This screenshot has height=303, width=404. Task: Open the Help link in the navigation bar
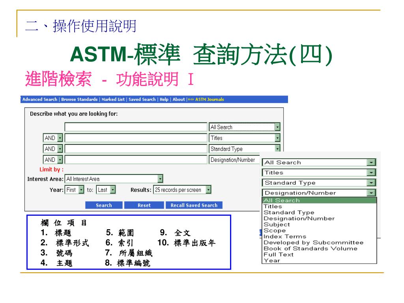pyautogui.click(x=164, y=99)
